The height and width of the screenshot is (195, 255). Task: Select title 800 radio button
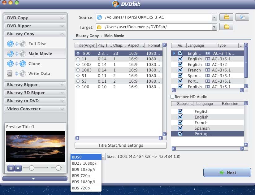[x=78, y=53]
